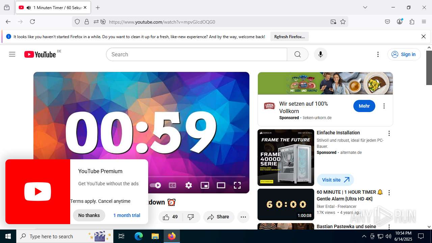Viewport: 432px width, 243px height.
Task: Open a new tab
Action: (x=98, y=7)
